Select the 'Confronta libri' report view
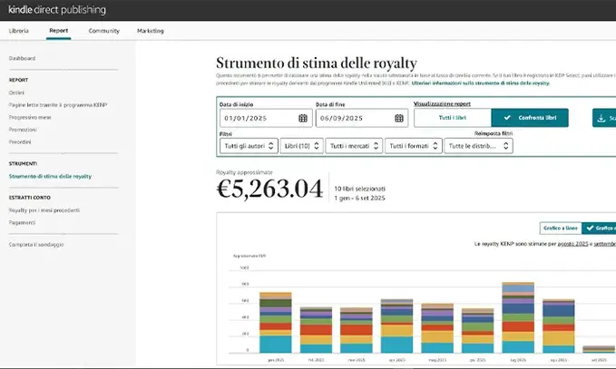 (x=530, y=118)
